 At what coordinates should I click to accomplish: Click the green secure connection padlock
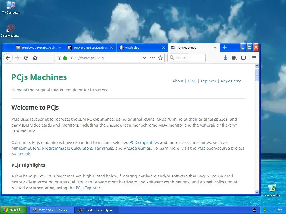(x=65, y=58)
